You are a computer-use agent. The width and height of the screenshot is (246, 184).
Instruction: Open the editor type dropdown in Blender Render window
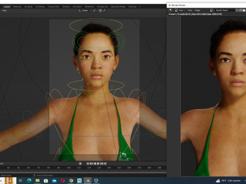(x=171, y=10)
